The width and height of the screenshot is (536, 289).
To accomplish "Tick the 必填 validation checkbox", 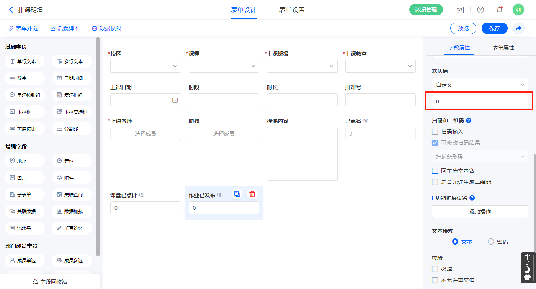I will click(435, 269).
